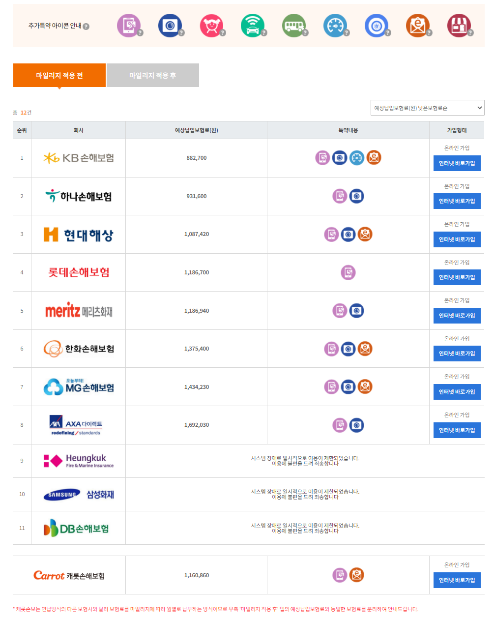
Task: Click the 하나손해보험 company logo
Action: [79, 196]
